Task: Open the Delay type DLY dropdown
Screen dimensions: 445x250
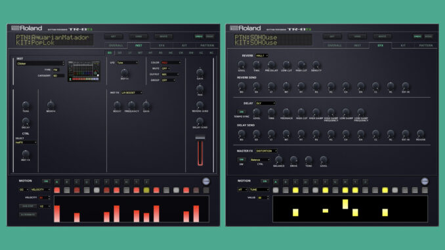Action: 265,103
